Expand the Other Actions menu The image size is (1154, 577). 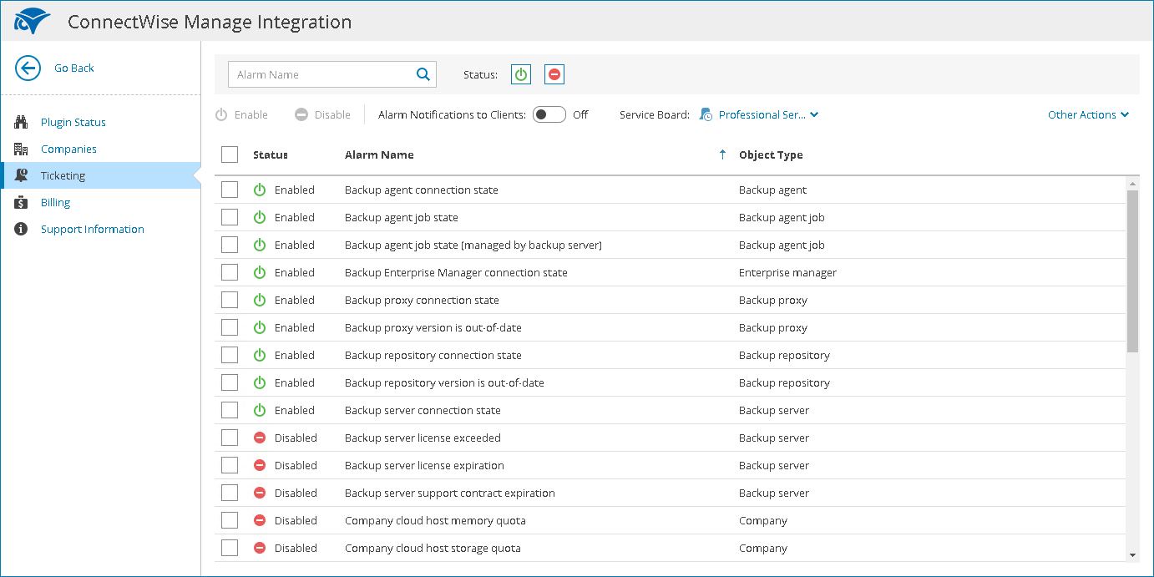1088,114
